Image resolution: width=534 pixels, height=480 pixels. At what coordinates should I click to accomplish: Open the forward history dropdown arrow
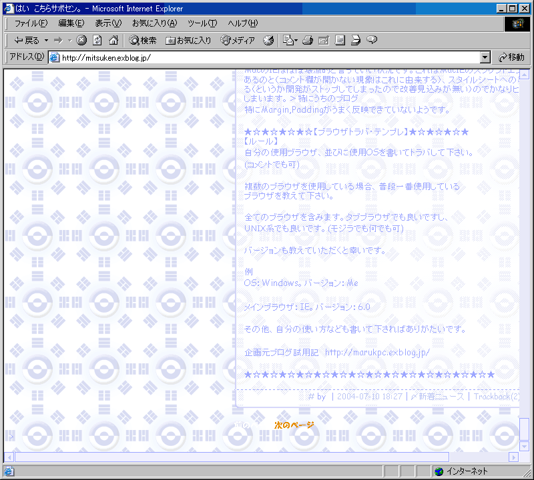click(70, 41)
